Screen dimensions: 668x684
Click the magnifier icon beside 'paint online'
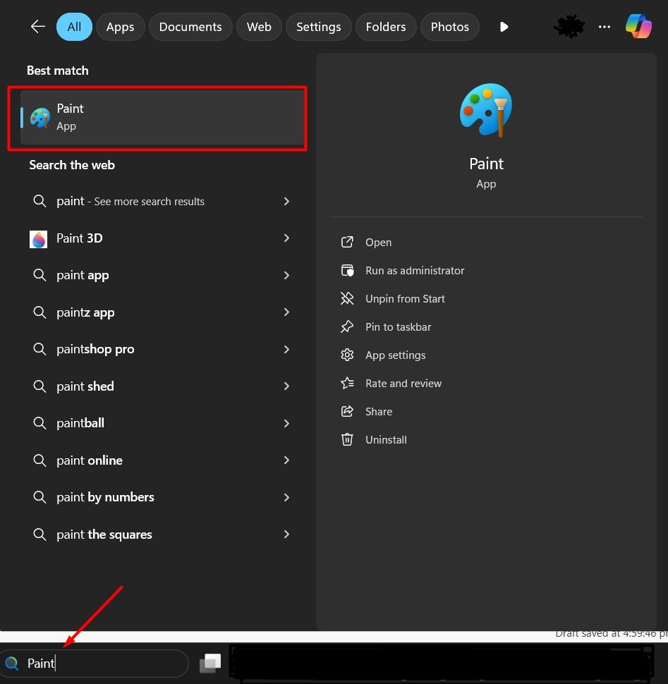pos(40,460)
